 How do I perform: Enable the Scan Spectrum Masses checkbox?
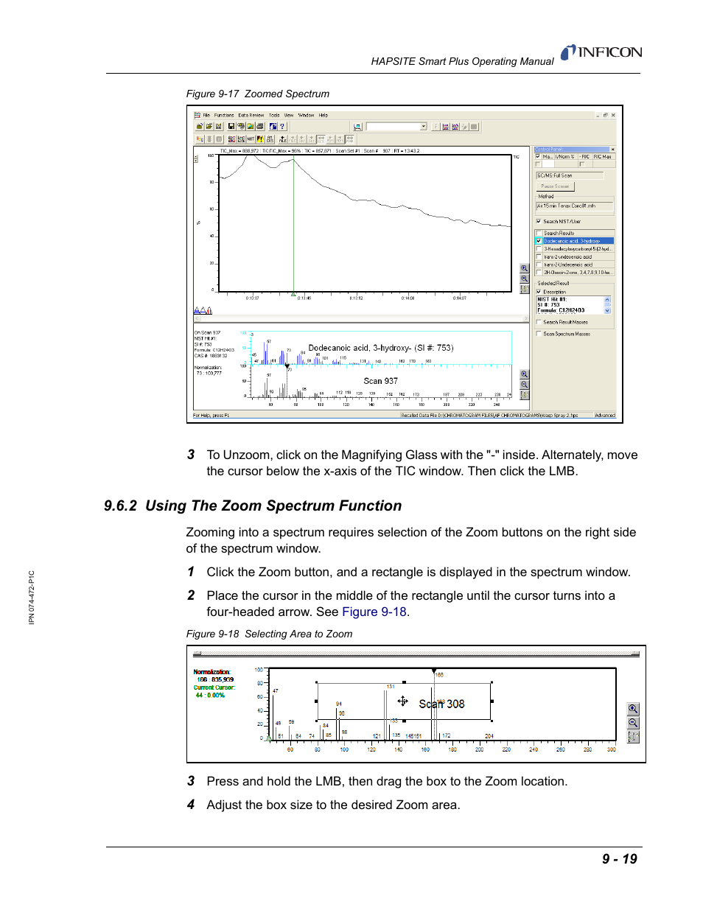[x=539, y=334]
